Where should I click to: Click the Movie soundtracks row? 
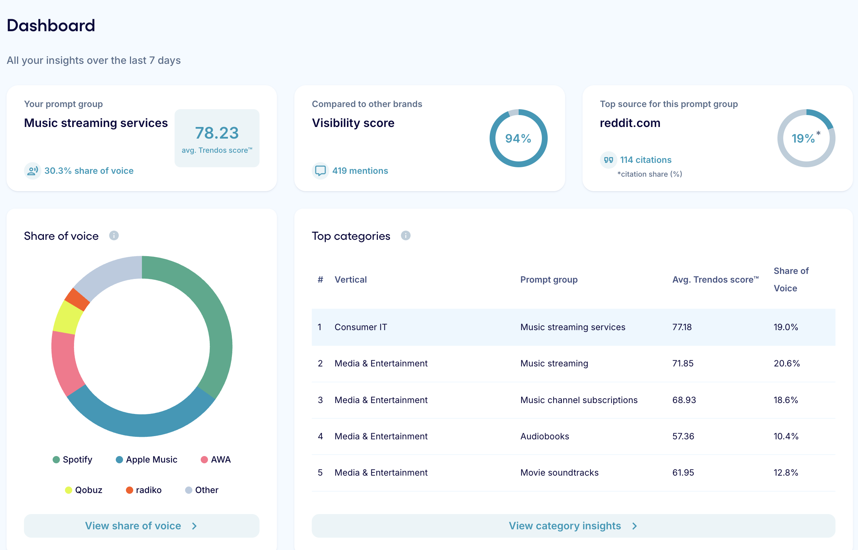[x=573, y=473]
